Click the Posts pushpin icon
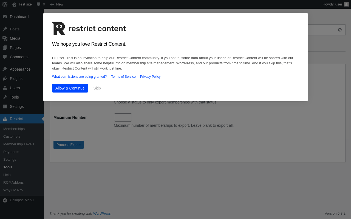This screenshot has height=219, width=351. click(x=5, y=29)
